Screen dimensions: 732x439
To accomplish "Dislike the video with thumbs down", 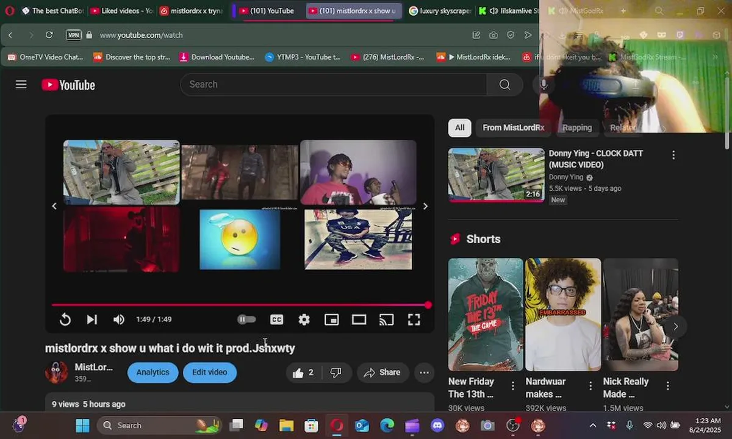I will pos(336,373).
